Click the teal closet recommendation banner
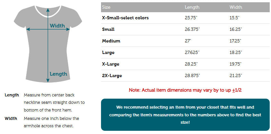The width and height of the screenshot is (271, 134). tap(185, 115)
